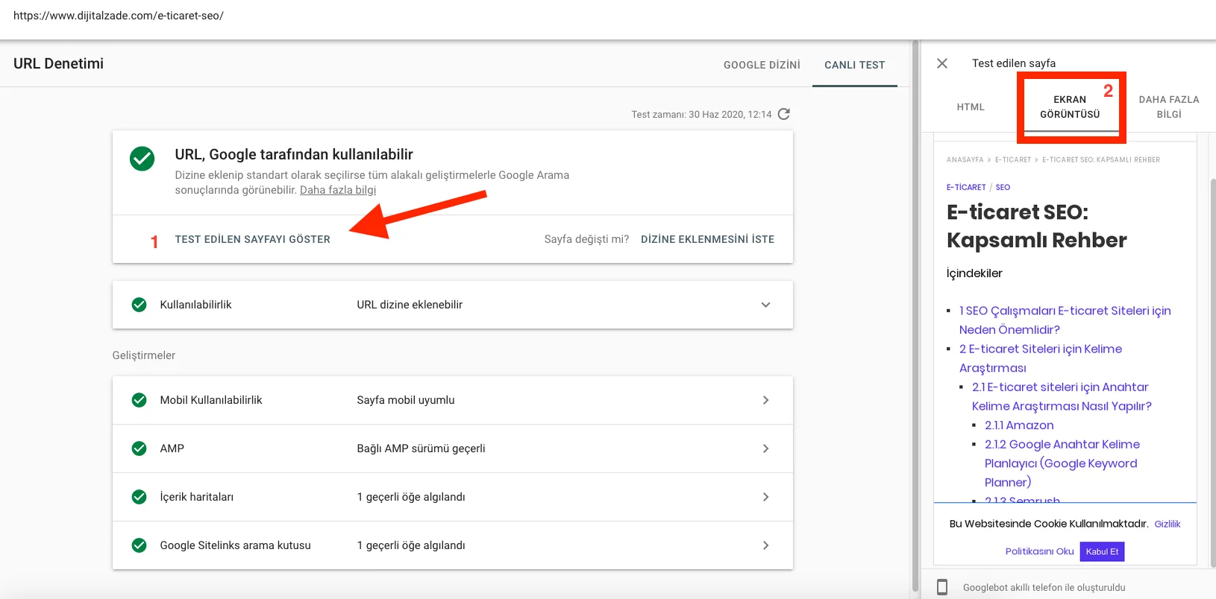Open '2.1.2 Google Anahtar Kelime Planlayıcı' link

[x=1062, y=463]
